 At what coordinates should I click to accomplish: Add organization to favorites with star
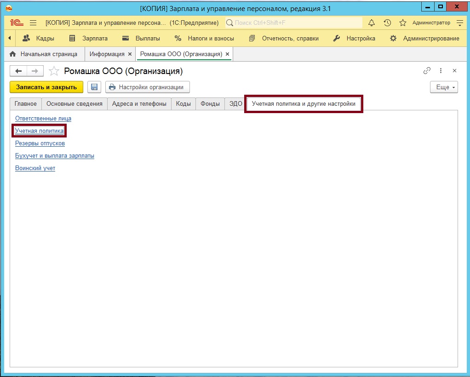coord(54,71)
